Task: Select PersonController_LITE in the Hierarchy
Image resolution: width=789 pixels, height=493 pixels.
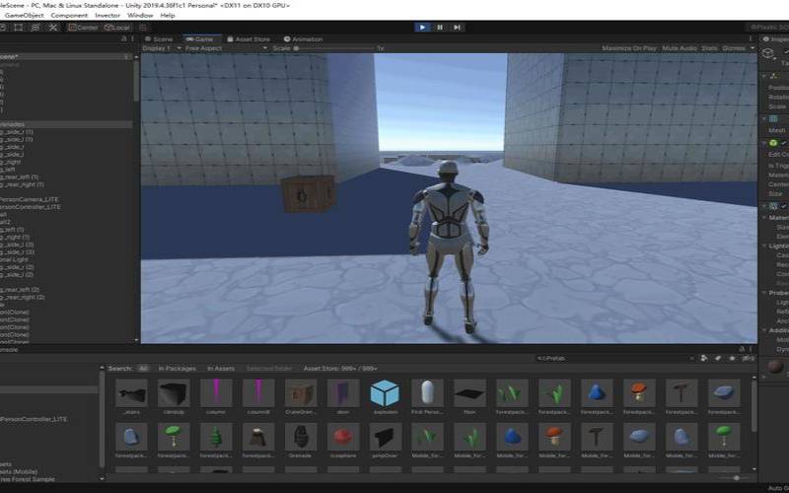Action: click(x=31, y=207)
